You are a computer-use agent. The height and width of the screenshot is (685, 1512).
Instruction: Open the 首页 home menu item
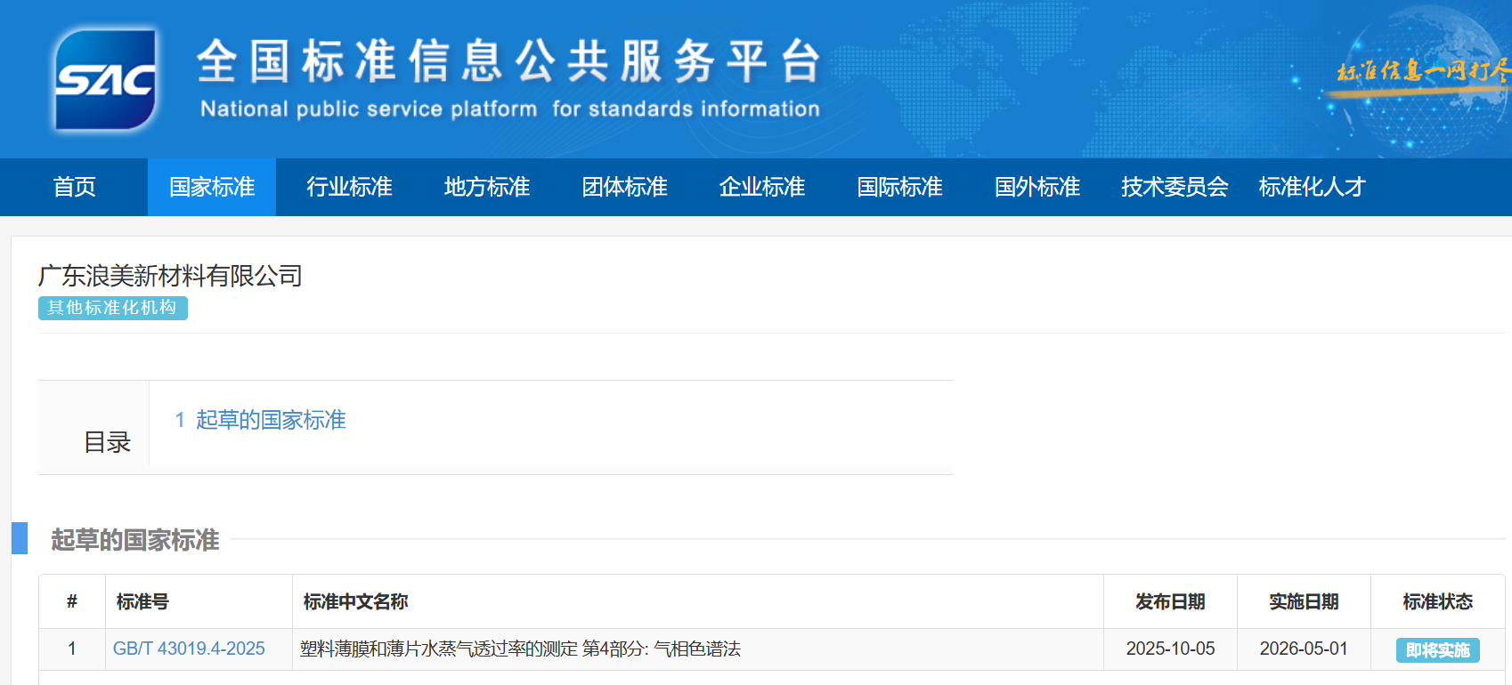(74, 187)
